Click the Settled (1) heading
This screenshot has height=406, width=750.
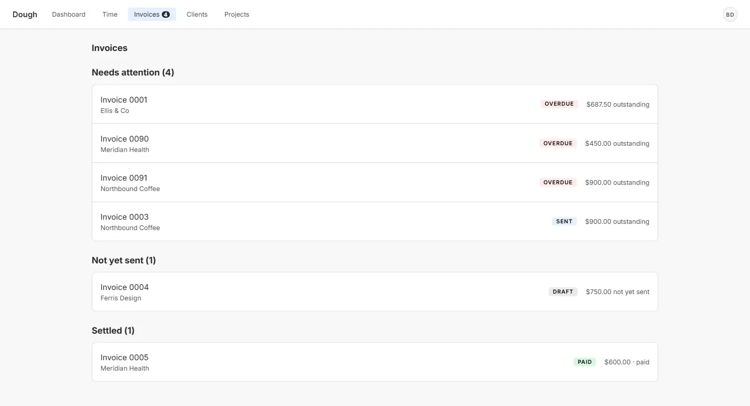point(113,331)
